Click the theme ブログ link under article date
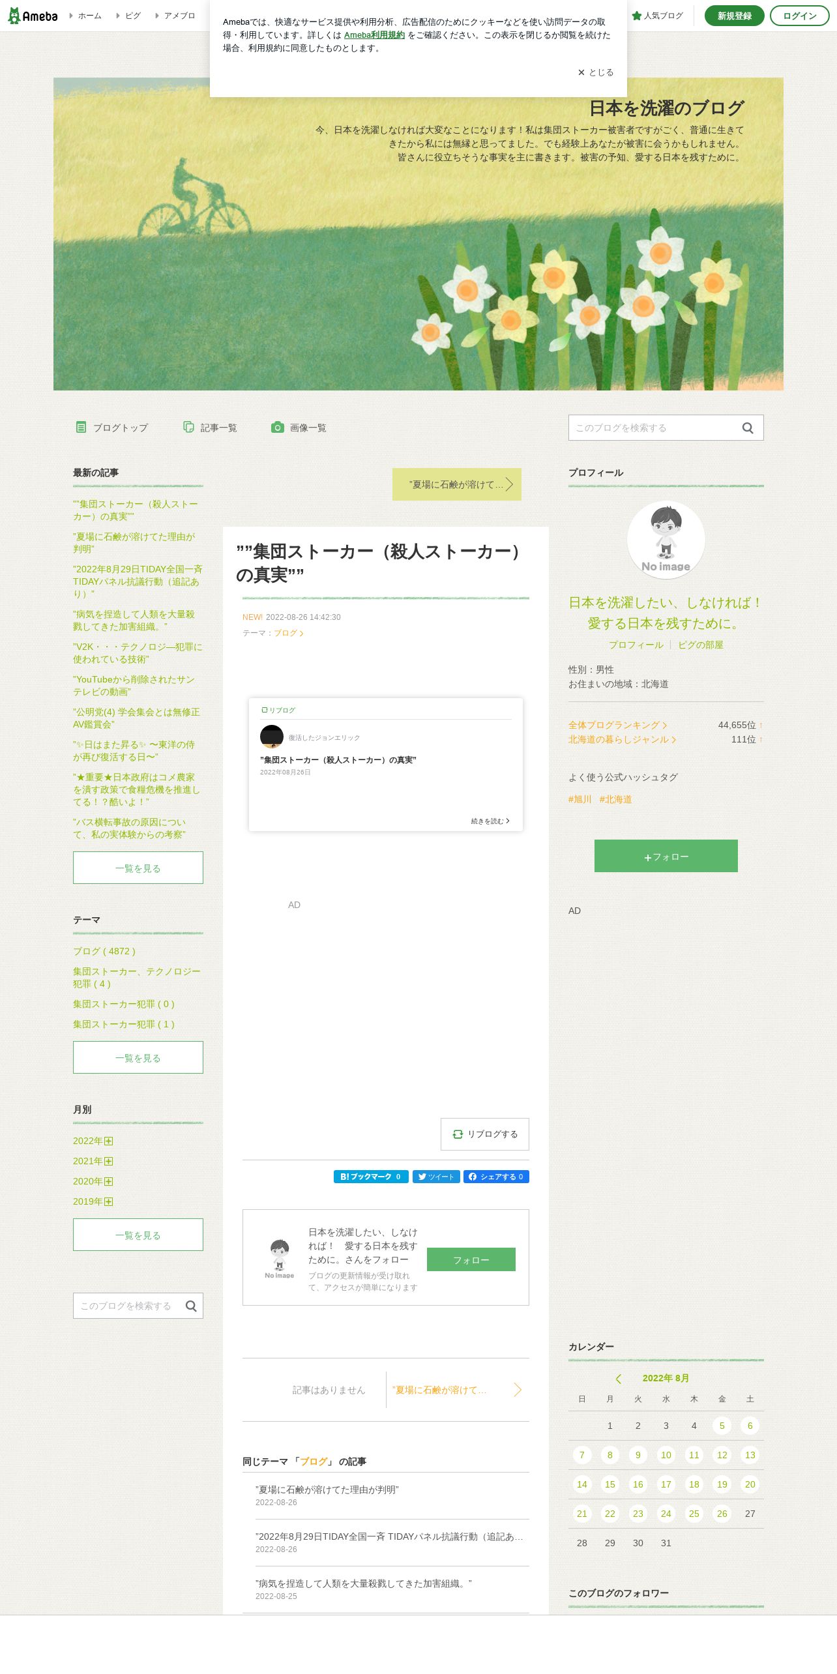 pos(288,633)
